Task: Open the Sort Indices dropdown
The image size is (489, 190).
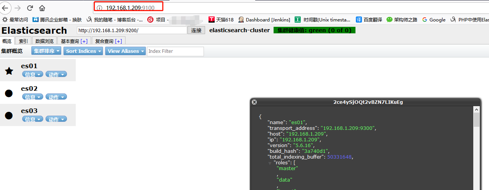Action: (x=83, y=51)
